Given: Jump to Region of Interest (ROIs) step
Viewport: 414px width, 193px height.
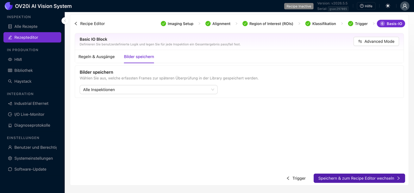Looking at the screenshot, I should point(268,24).
